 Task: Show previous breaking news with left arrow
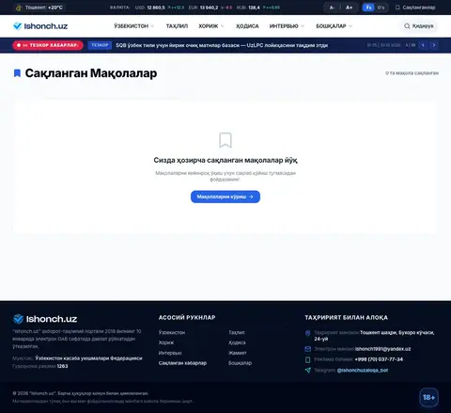(423, 45)
